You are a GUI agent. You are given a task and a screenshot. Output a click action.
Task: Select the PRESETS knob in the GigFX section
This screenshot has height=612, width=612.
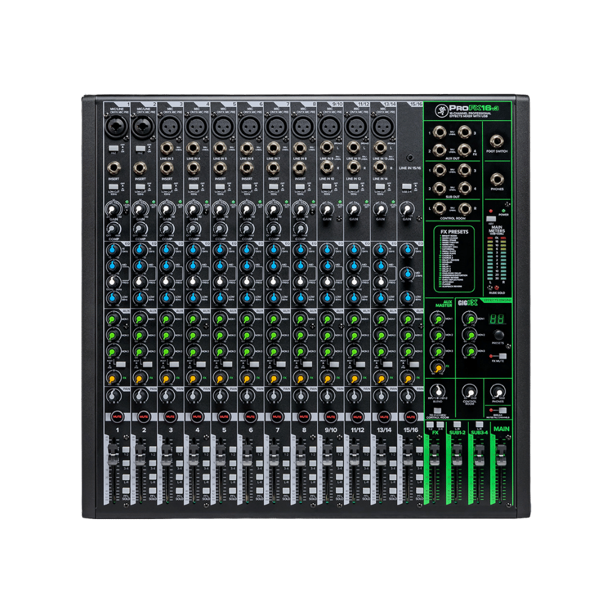pyautogui.click(x=498, y=335)
